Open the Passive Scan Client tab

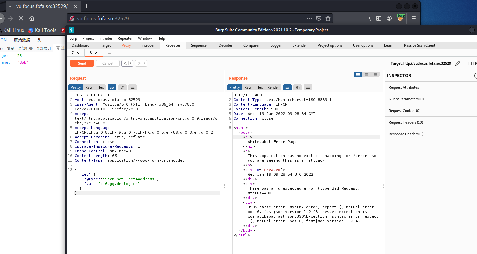(419, 45)
